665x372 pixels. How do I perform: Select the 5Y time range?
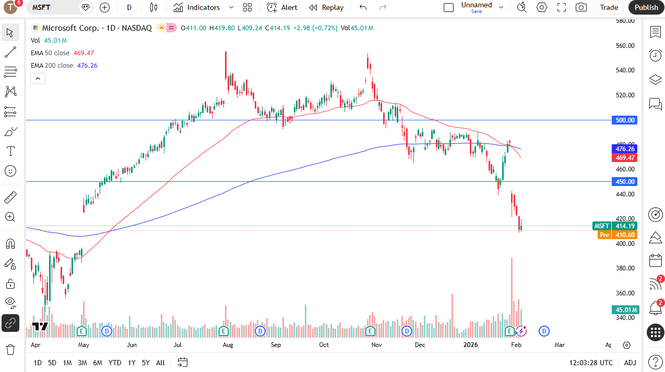146,363
